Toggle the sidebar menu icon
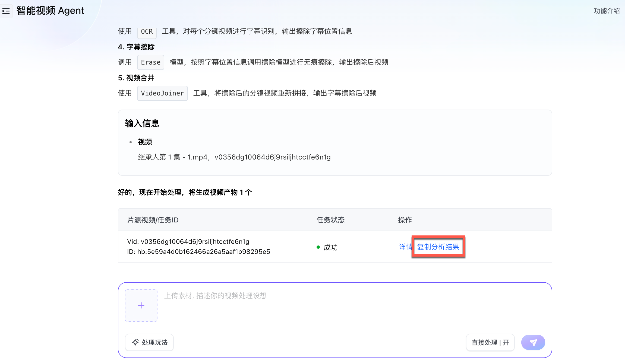The image size is (625, 364). coord(6,11)
